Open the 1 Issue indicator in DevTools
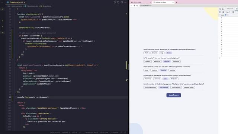The image size is (238, 134). [223, 15]
